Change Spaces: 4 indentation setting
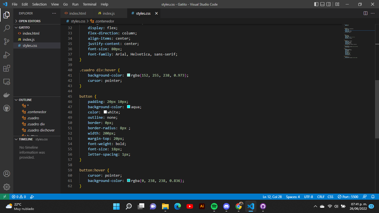 pos(293,197)
